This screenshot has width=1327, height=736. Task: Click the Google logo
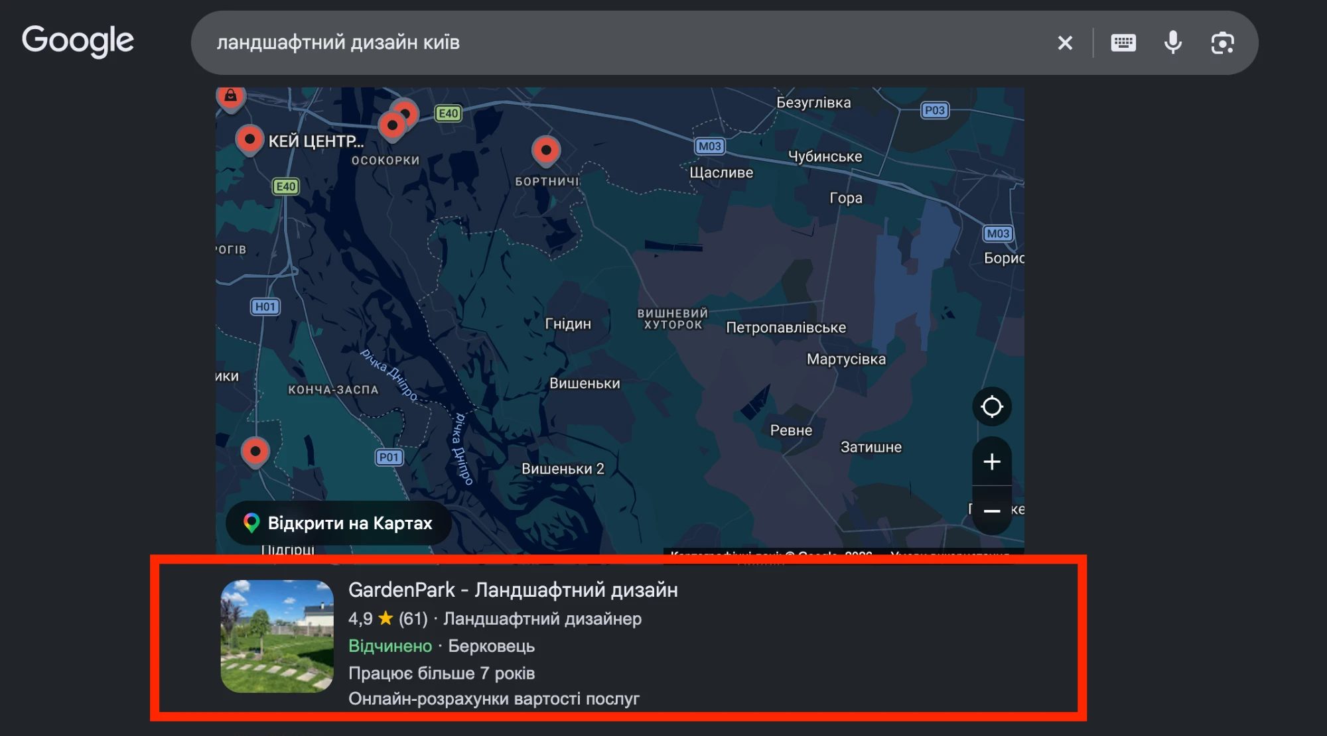click(x=78, y=41)
